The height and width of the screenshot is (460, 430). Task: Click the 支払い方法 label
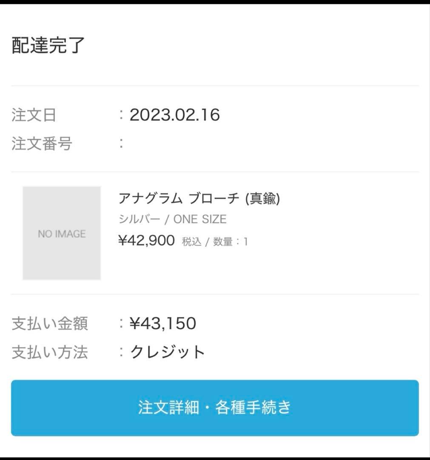click(x=49, y=353)
